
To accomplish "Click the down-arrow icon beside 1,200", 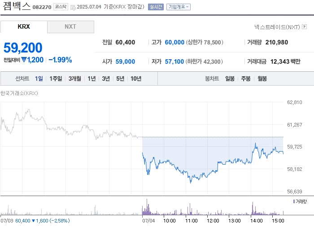I will coord(24,60).
